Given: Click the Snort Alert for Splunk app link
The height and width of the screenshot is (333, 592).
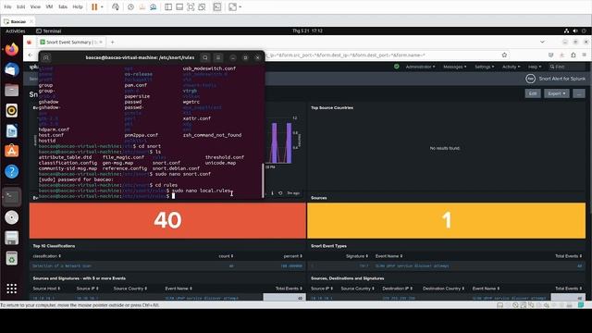Looking at the screenshot, I should pos(556,79).
